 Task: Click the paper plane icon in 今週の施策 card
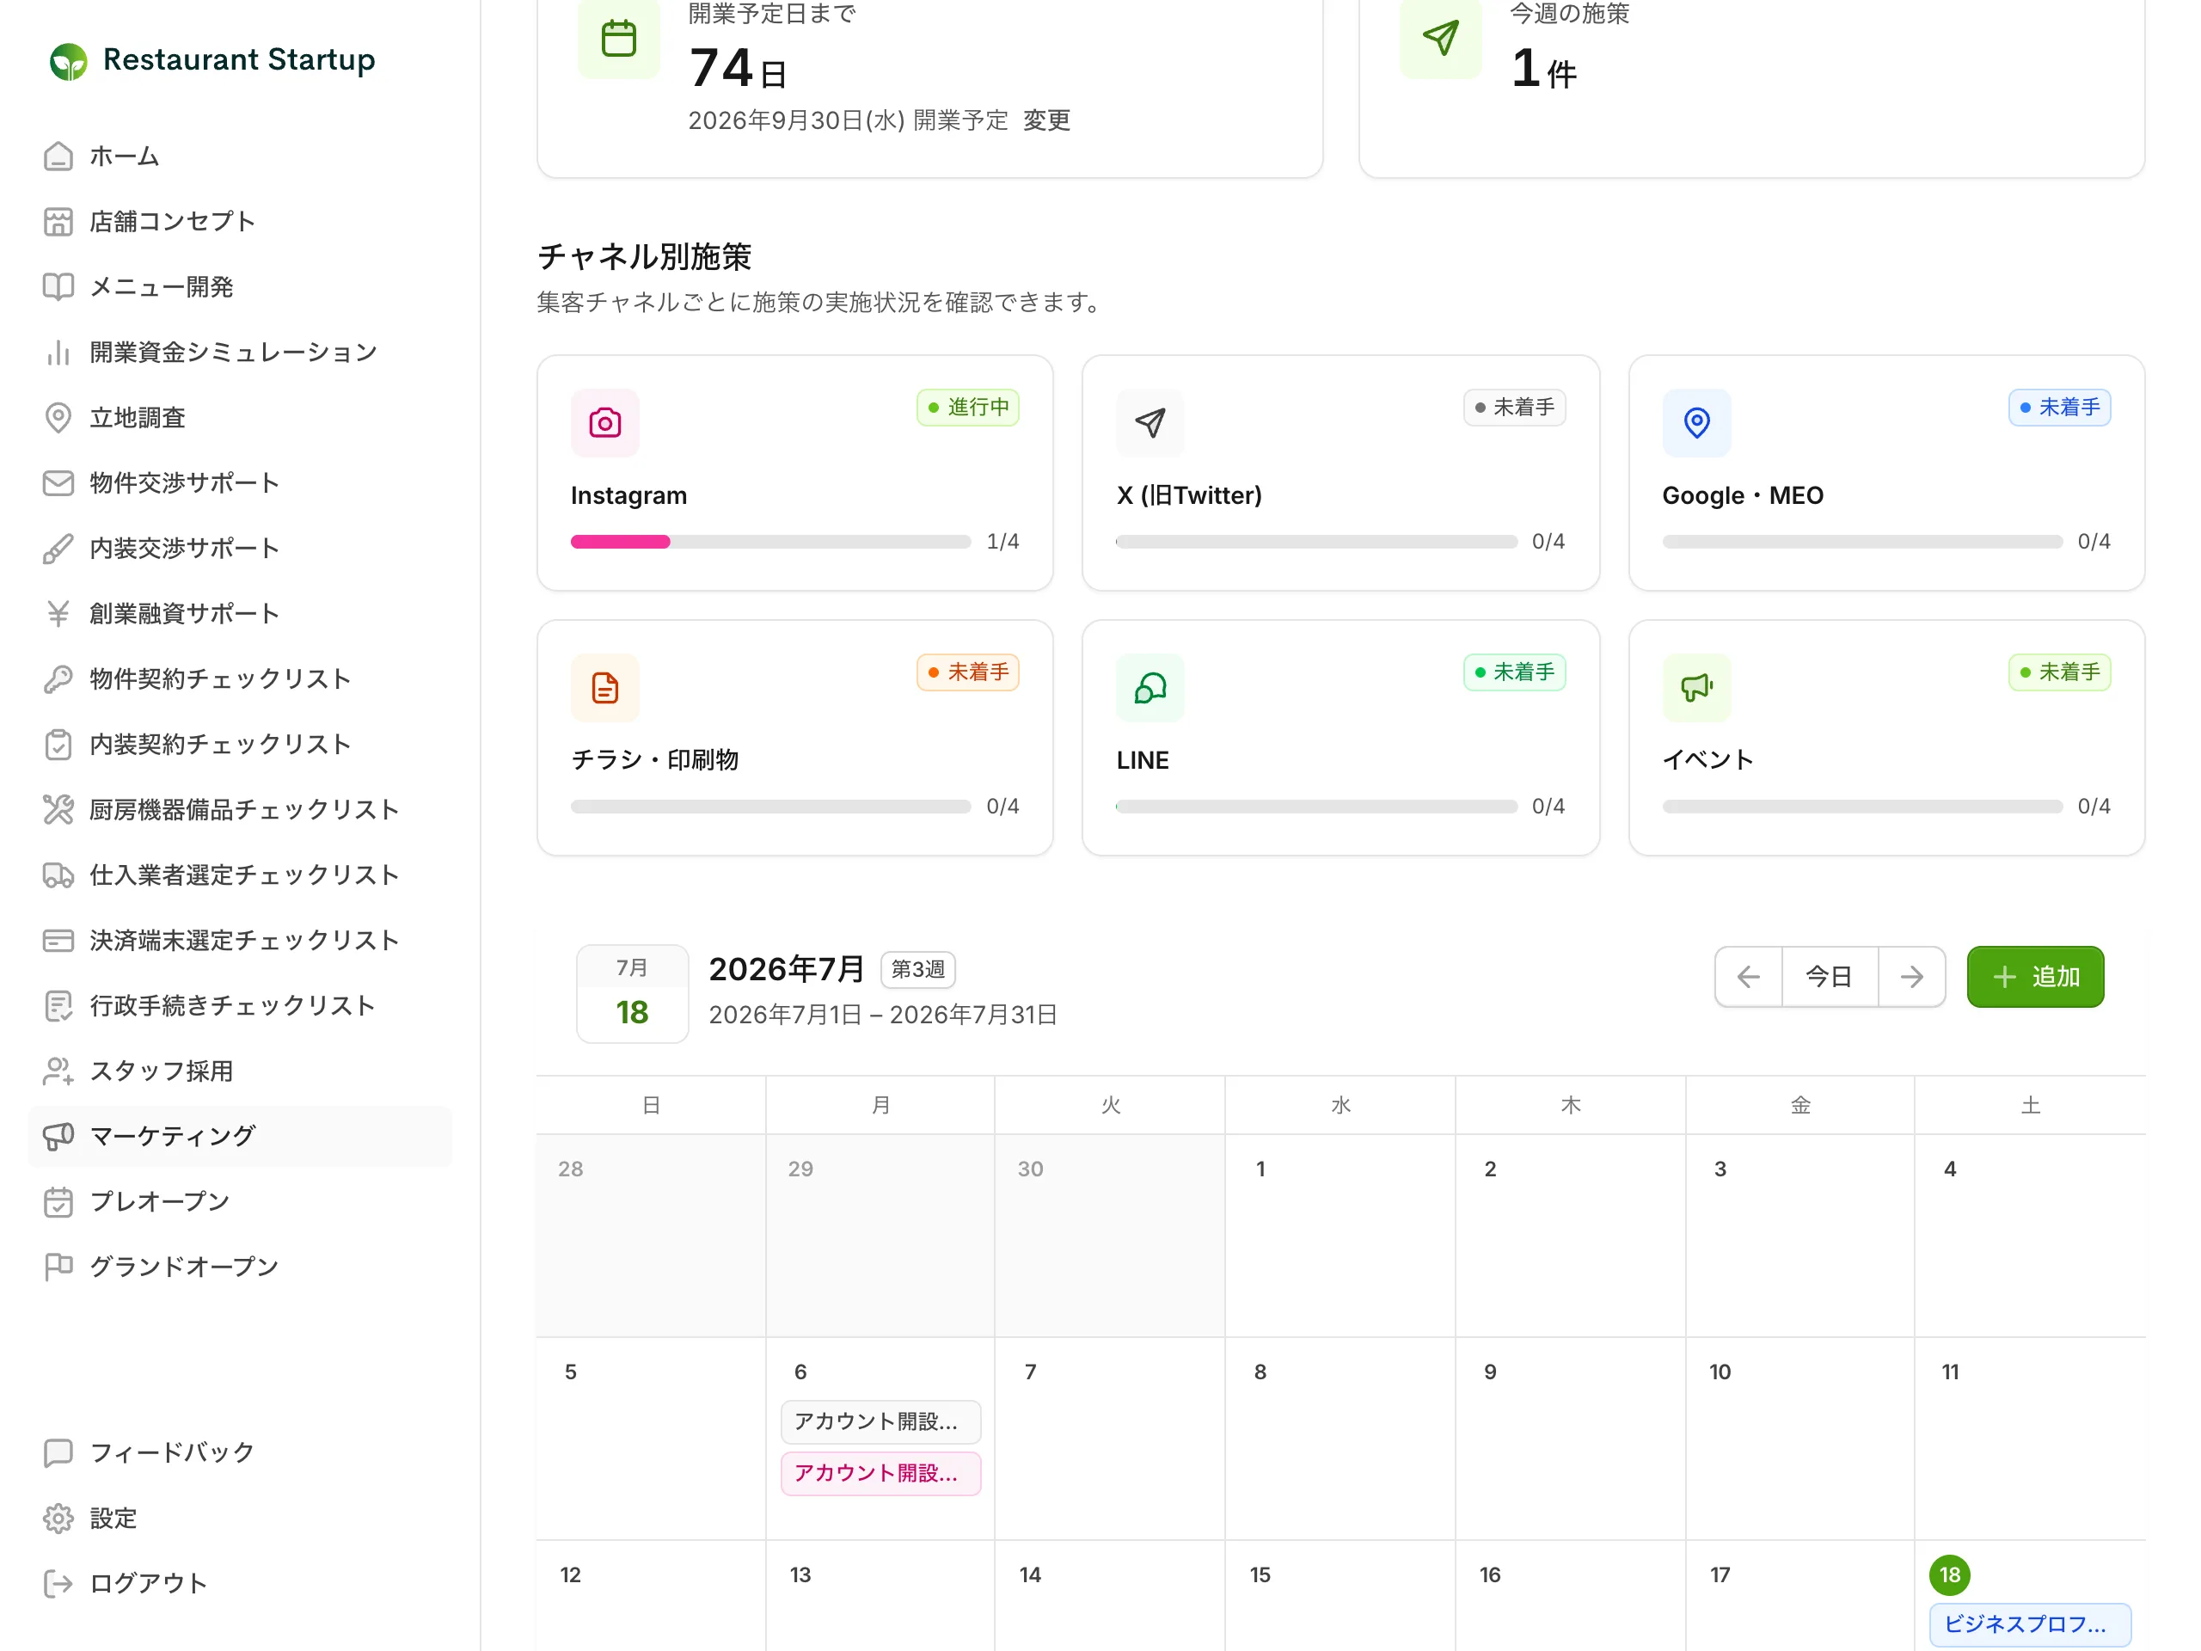[x=1441, y=39]
